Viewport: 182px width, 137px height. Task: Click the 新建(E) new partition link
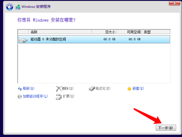[x=138, y=88]
